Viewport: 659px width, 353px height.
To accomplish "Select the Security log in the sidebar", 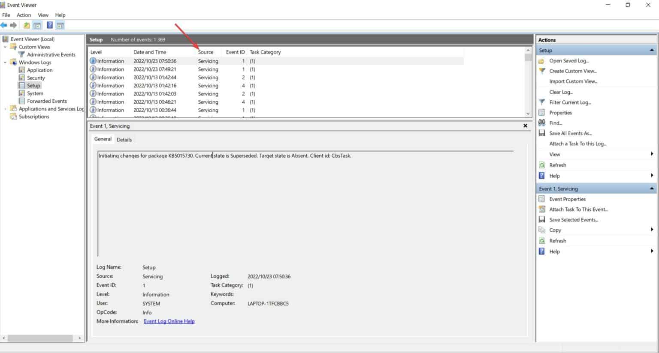I will [35, 78].
